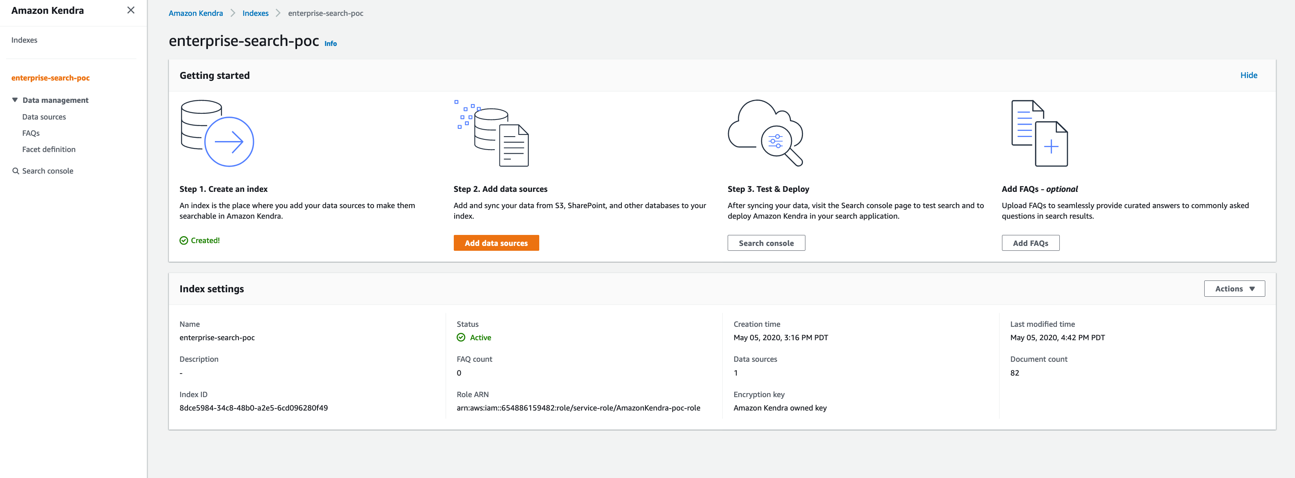Click the Create an index database illustration
The height and width of the screenshot is (478, 1295).
coord(217,133)
